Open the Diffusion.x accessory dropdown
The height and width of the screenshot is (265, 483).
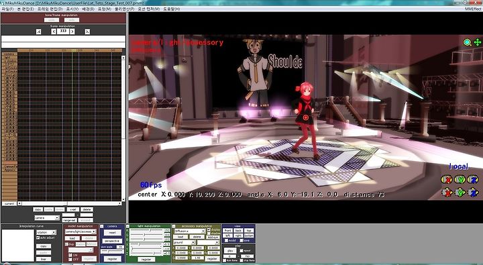[x=190, y=231]
